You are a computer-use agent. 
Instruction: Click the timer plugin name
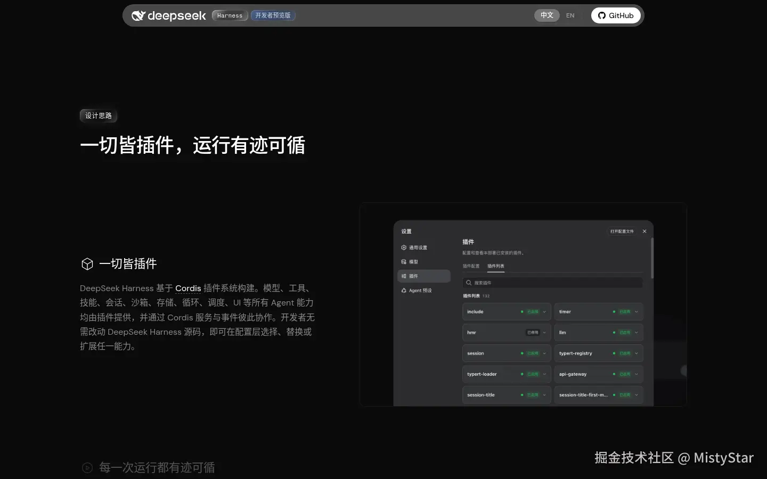click(x=565, y=312)
